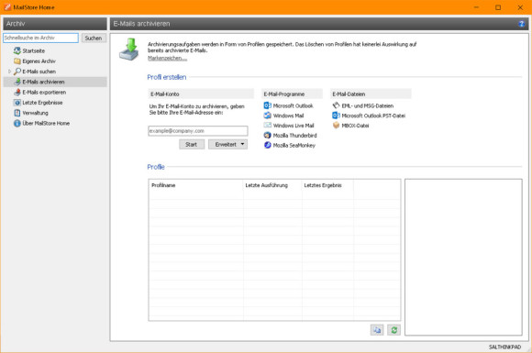Screen dimensions: 532x353
Task: Click the Windows Live Mail icon
Action: [x=267, y=125]
